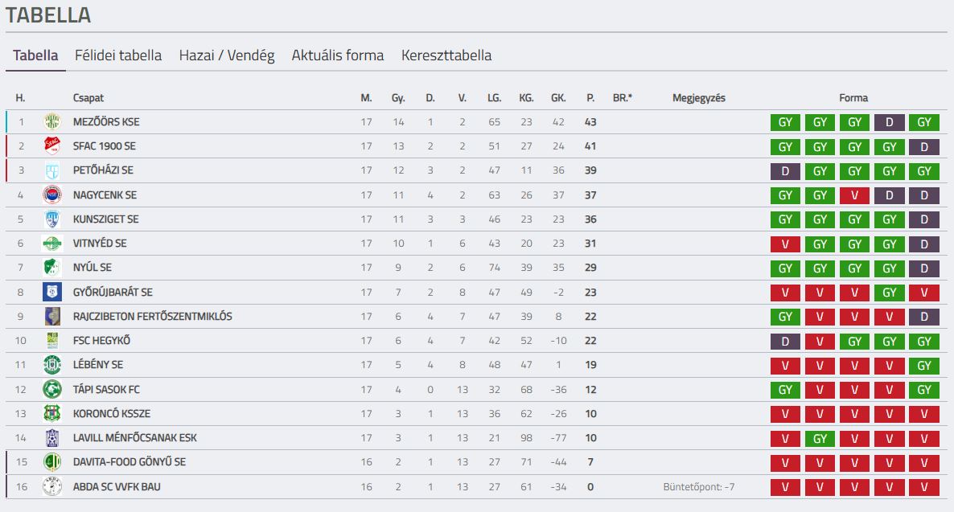
Task: Click the Koroncó KSSZE team logo
Action: click(x=52, y=413)
